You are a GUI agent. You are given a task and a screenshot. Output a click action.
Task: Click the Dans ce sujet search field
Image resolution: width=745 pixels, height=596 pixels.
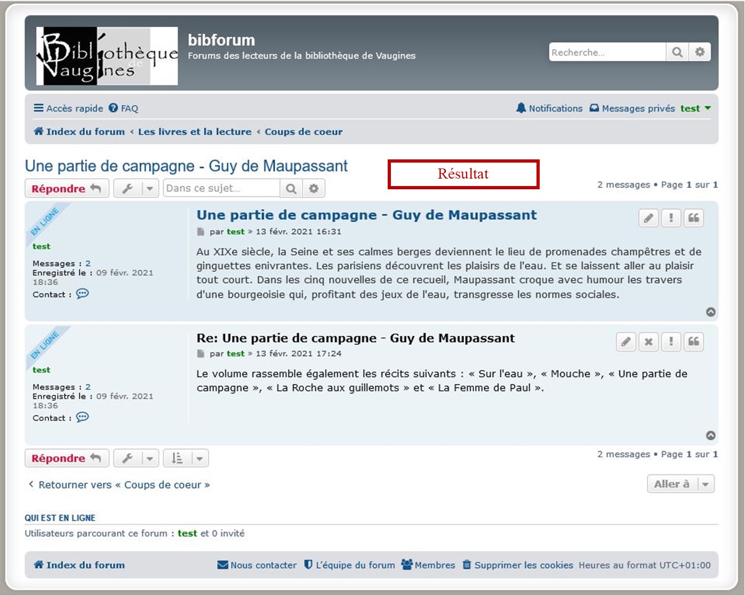click(221, 189)
